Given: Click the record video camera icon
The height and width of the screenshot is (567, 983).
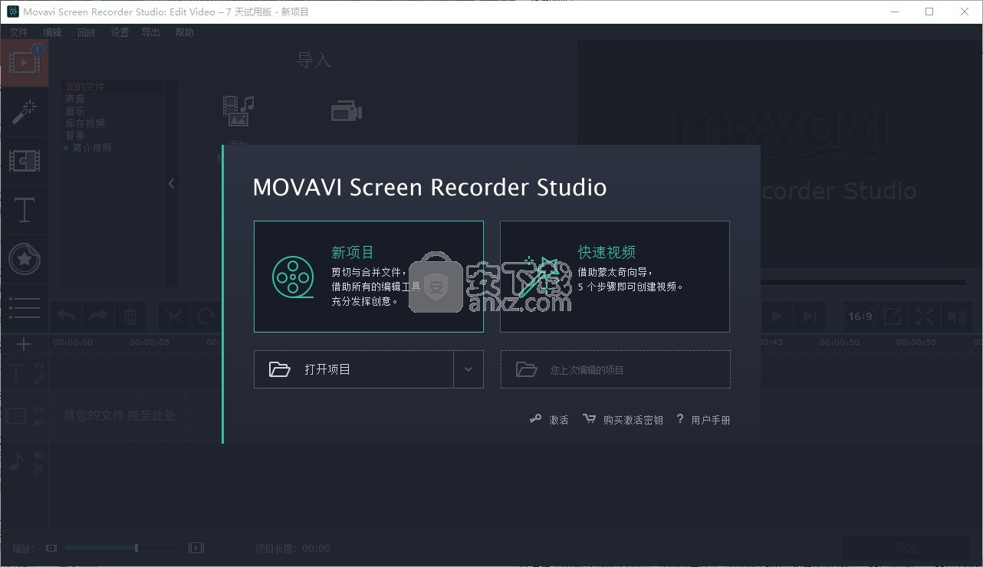Looking at the screenshot, I should (x=347, y=112).
